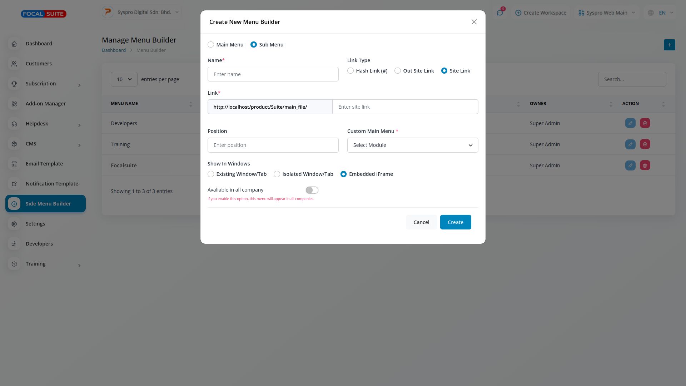This screenshot has width=686, height=386.
Task: Click the Email Template sidebar icon
Action: (14, 164)
